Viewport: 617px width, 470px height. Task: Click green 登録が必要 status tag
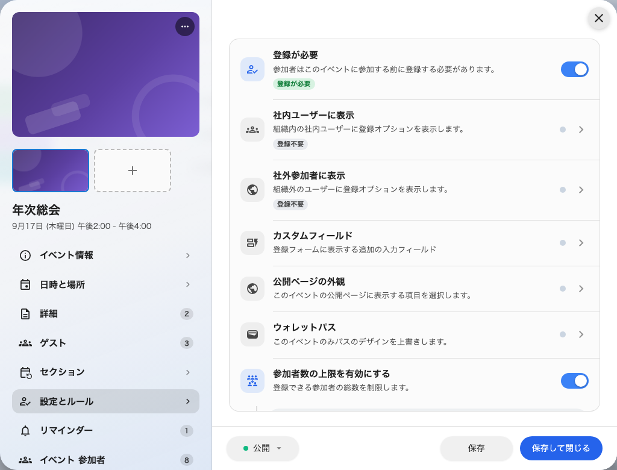pyautogui.click(x=293, y=84)
